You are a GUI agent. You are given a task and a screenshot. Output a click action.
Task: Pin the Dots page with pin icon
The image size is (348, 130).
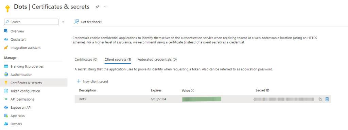(x=98, y=7)
